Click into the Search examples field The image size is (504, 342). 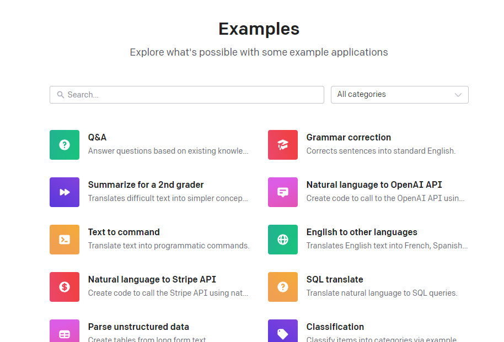[x=193, y=95]
